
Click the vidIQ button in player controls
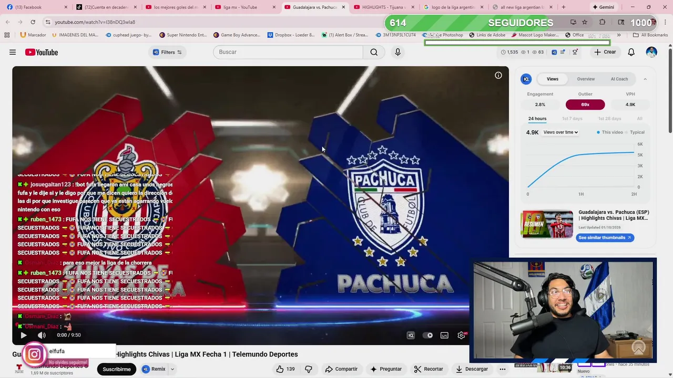coord(411,335)
